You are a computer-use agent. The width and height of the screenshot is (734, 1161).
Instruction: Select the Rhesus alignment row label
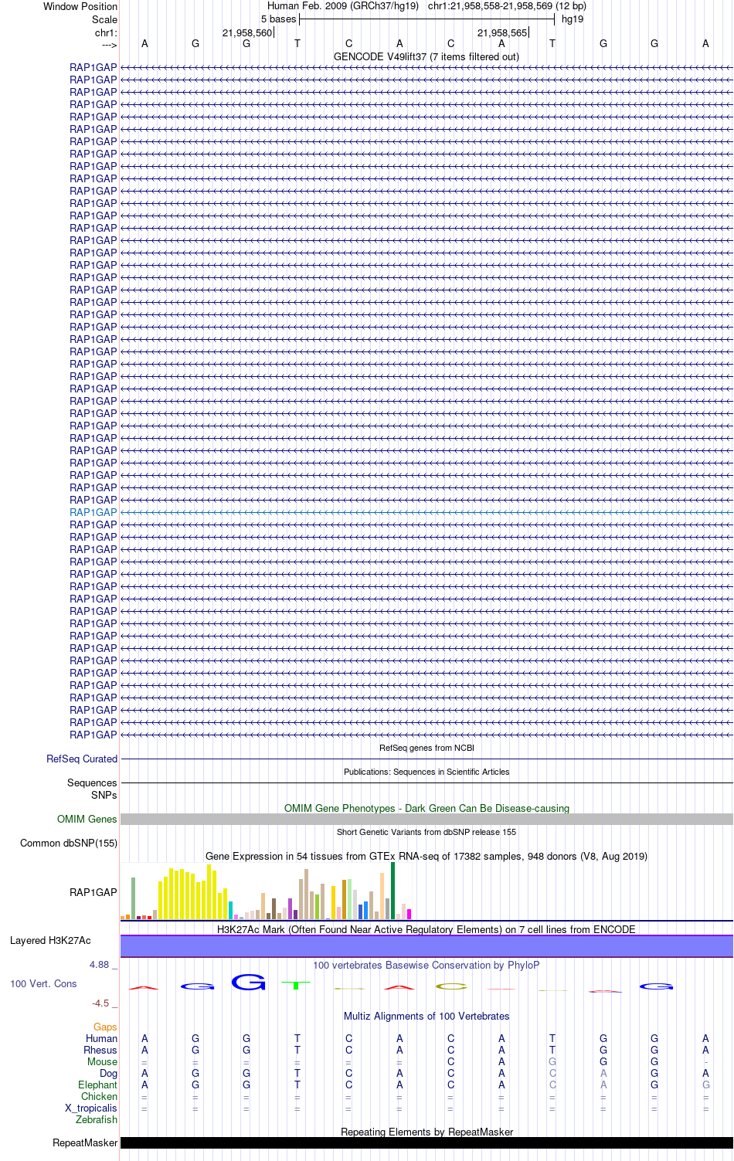(100, 1050)
